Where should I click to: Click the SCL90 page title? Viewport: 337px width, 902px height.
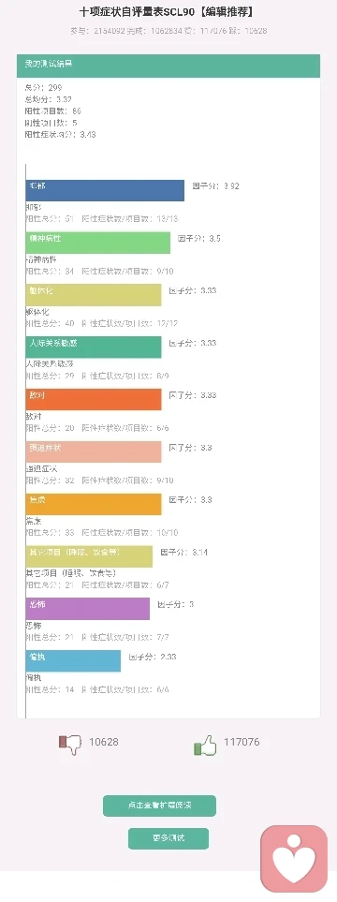[168, 12]
